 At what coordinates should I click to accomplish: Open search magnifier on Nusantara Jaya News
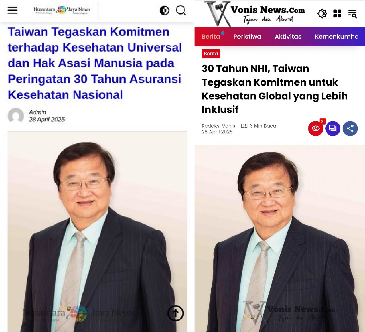pos(181,10)
